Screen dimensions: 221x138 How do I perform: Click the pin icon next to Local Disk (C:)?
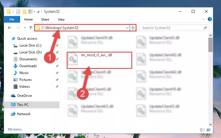pos(57,45)
